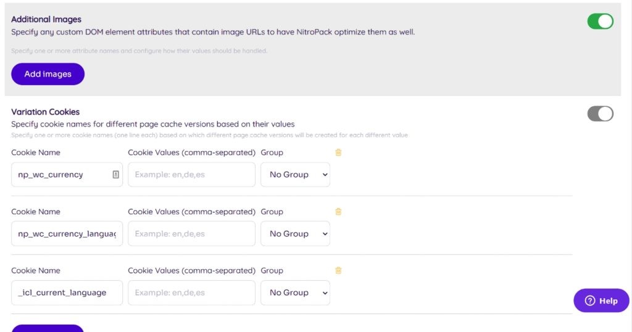The image size is (632, 332).
Task: Expand Group dropdown for np_wc_currency_language cookie
Action: [295, 234]
